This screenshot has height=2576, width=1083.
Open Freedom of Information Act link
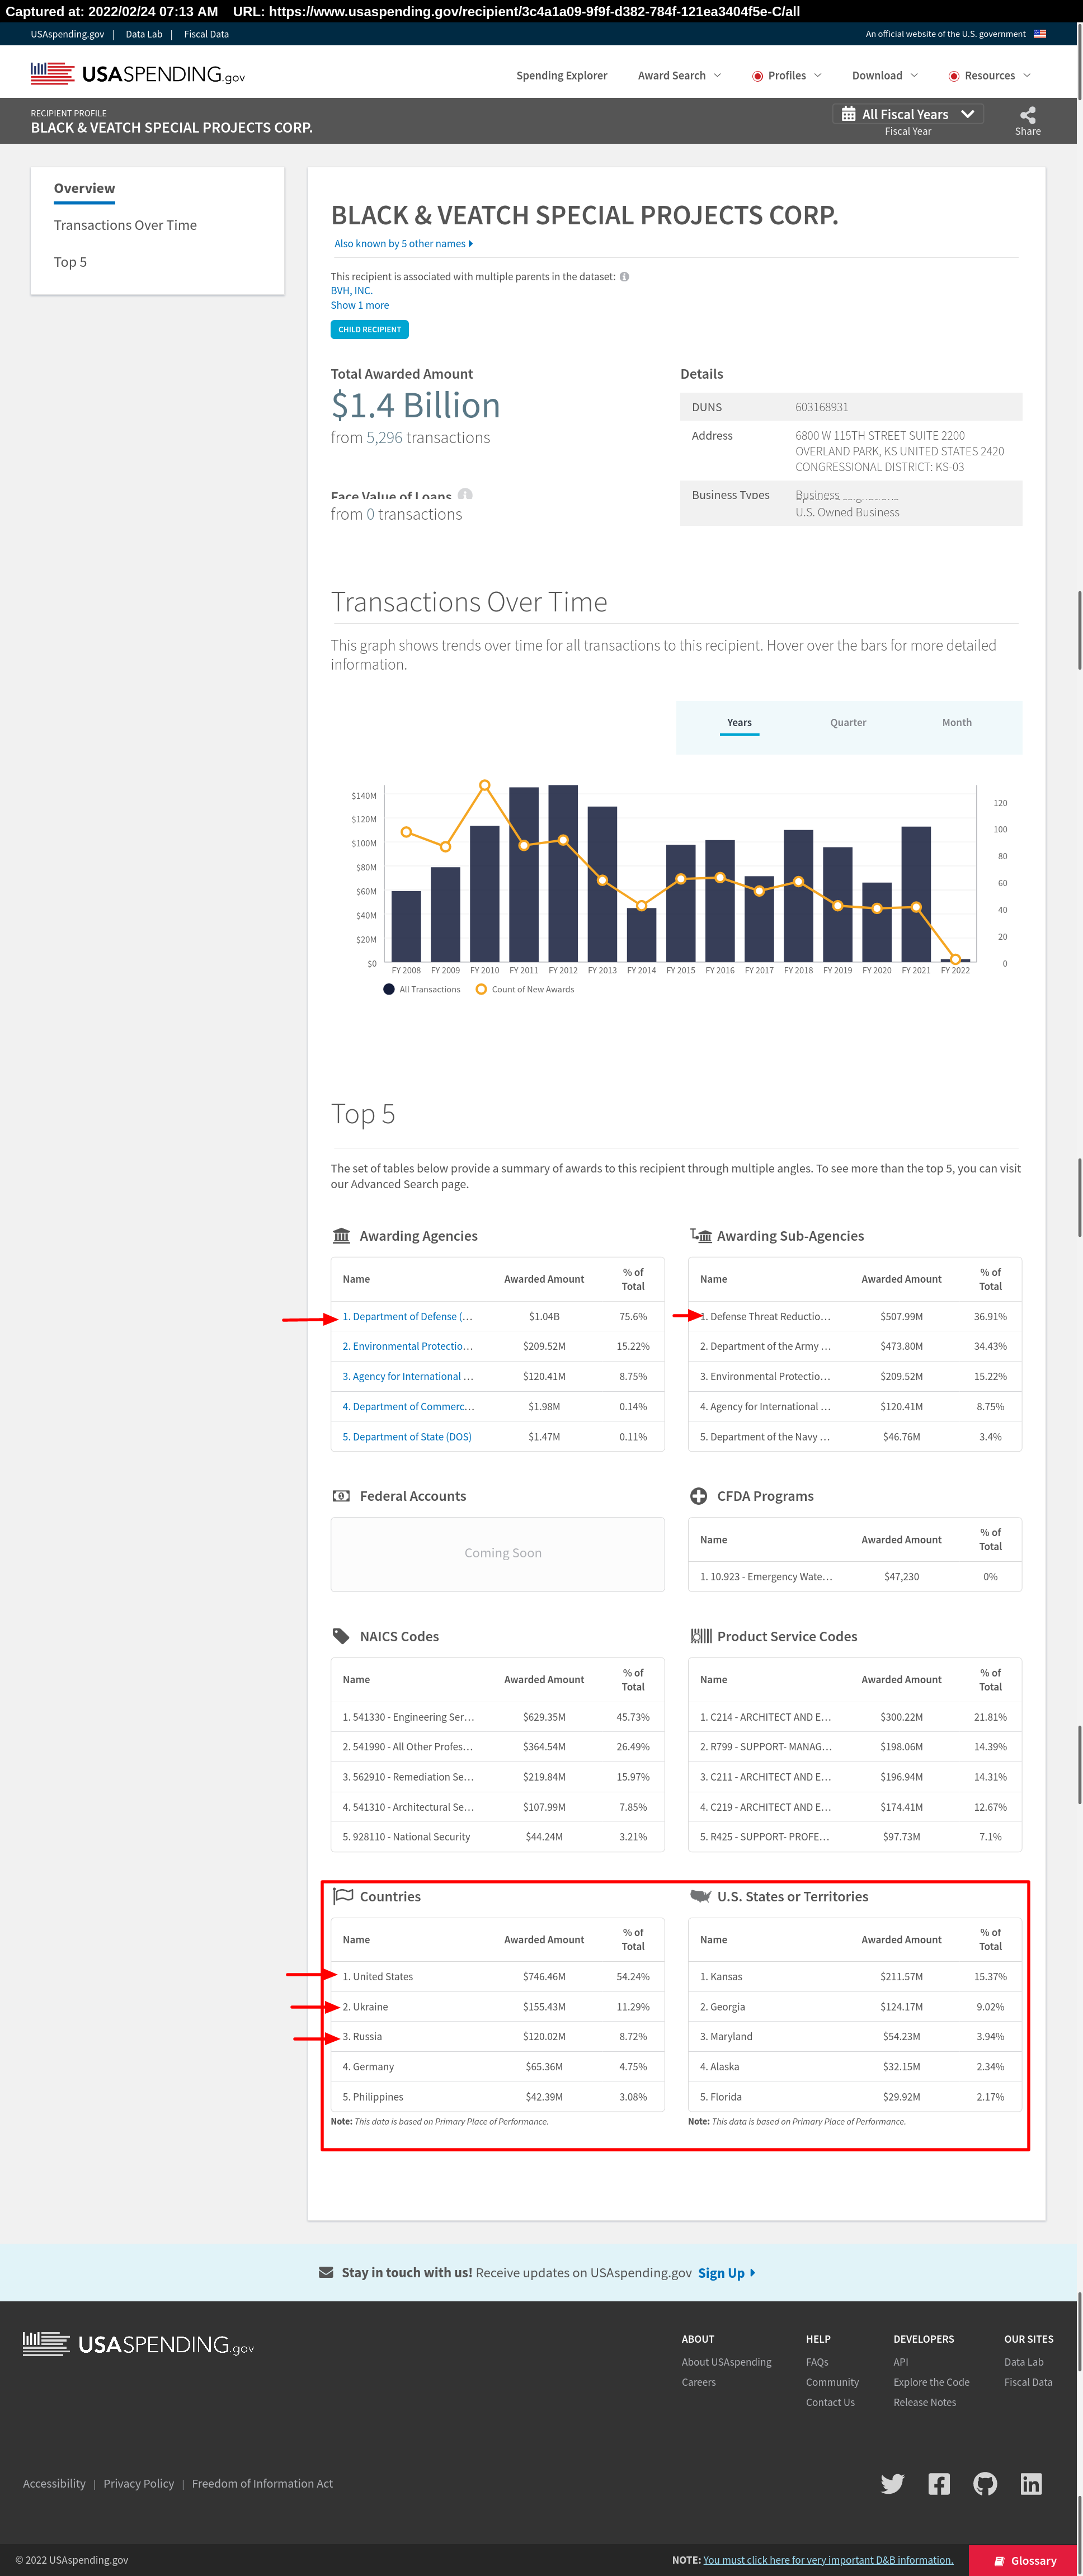coord(262,2483)
